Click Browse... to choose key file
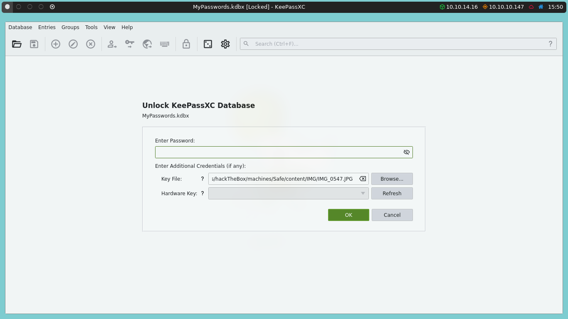The width and height of the screenshot is (568, 319). 392,179
